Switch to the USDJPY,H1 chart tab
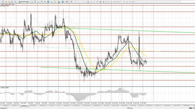 (158, 106)
